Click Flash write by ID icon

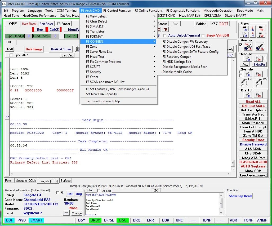[x=261, y=34]
